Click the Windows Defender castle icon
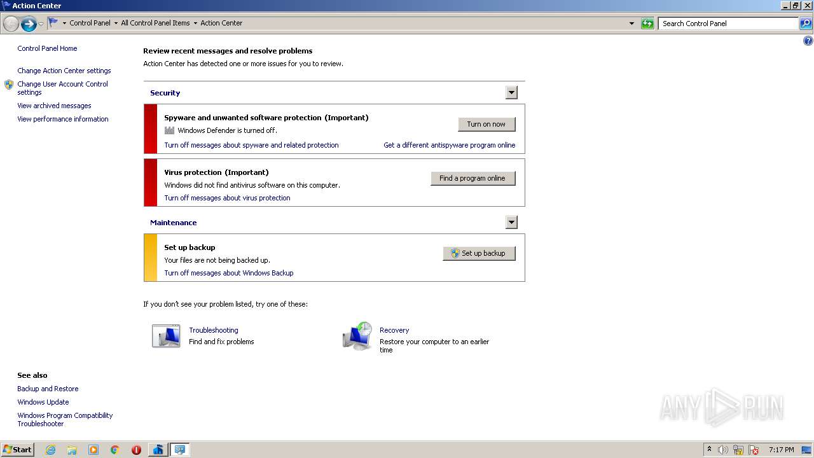Screen dimensions: 814x458 pos(169,130)
